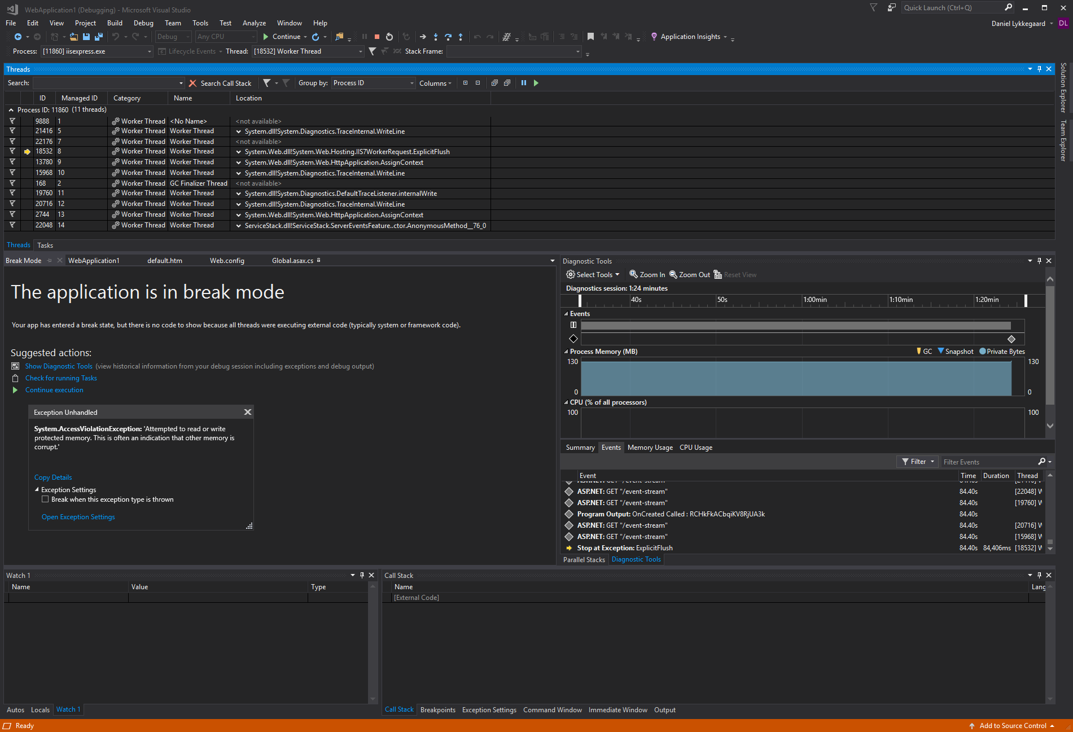Switch to the Breakpoints tab

click(x=437, y=710)
